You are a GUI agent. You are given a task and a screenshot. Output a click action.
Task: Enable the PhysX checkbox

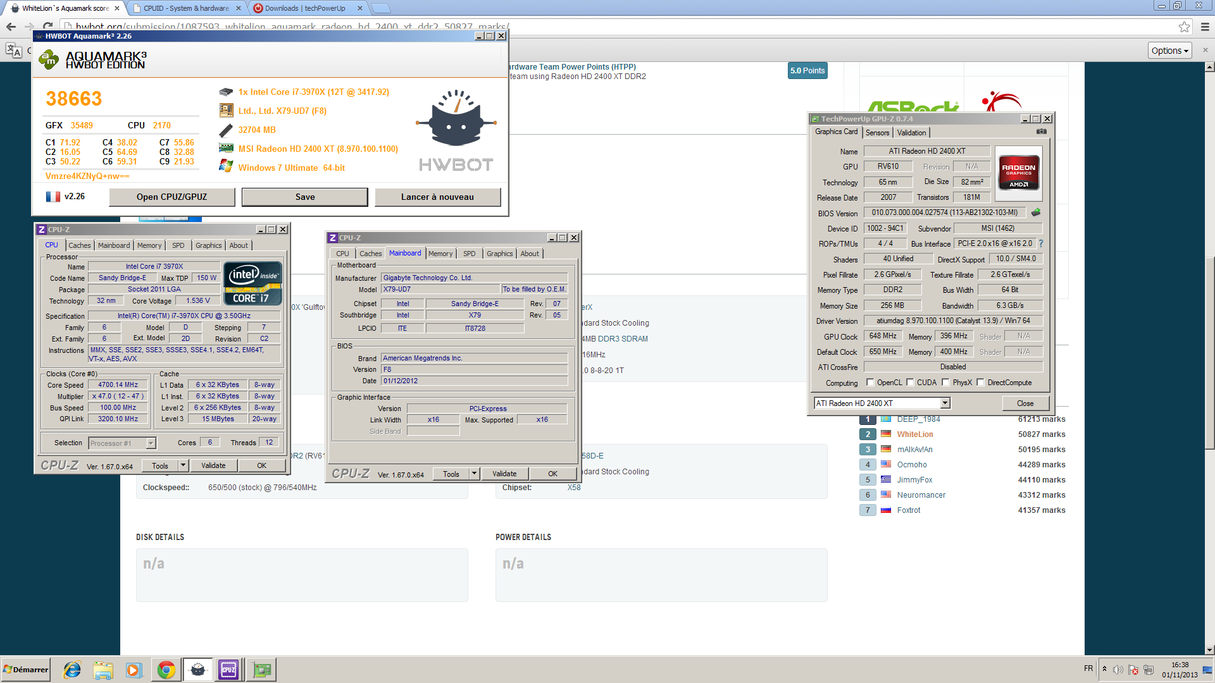pos(945,383)
